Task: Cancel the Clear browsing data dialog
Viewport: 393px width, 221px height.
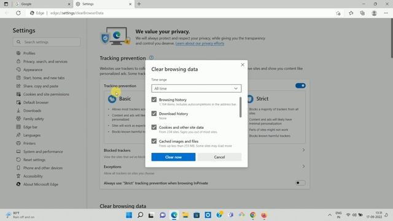Action: (x=219, y=157)
